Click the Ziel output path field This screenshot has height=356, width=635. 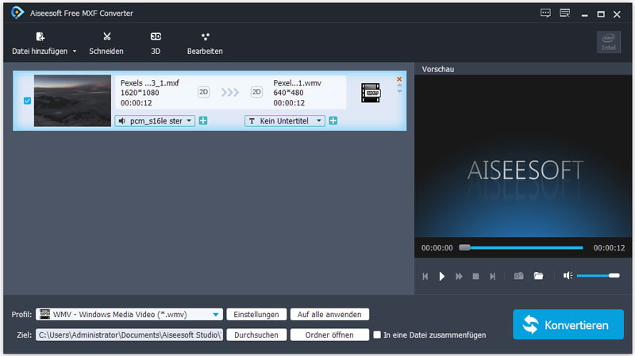tap(129, 335)
